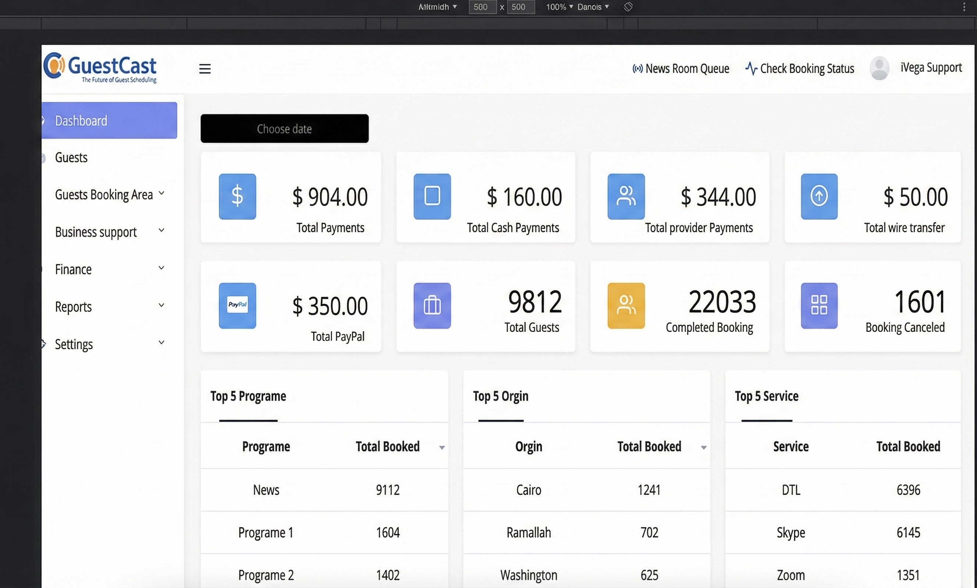Click the upload arrow wire transfer icon
This screenshot has width=977, height=588.
pos(819,197)
